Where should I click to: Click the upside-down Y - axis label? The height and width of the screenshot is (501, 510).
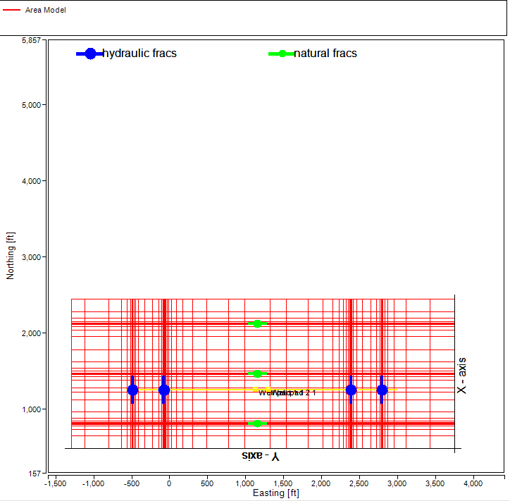click(261, 456)
